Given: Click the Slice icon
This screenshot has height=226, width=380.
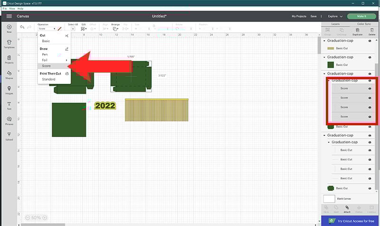Looking at the screenshot, I should click(326, 207).
